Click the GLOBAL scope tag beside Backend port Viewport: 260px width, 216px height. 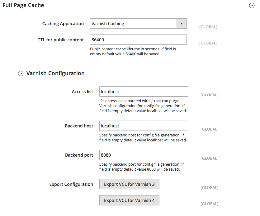coord(209,159)
